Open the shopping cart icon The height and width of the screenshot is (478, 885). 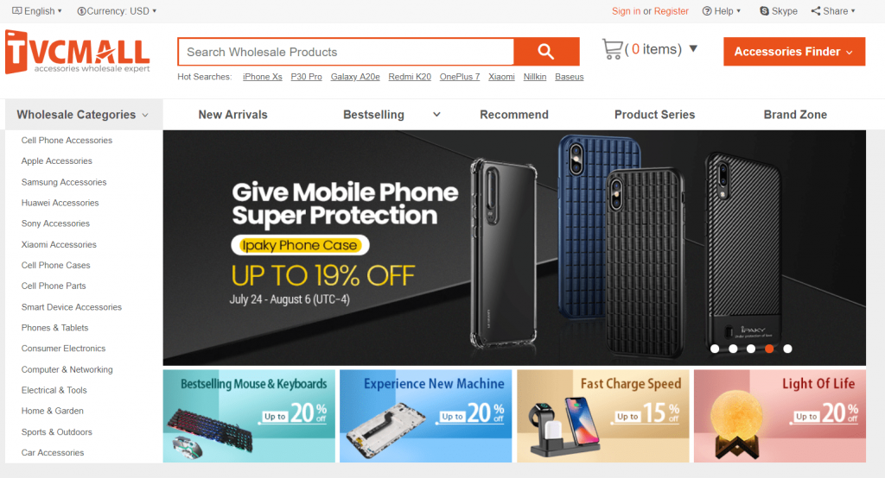tap(613, 49)
